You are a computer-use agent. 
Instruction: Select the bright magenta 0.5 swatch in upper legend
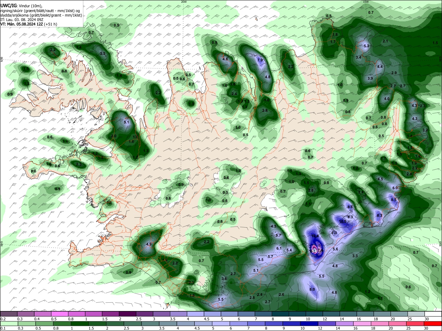pos(59,314)
